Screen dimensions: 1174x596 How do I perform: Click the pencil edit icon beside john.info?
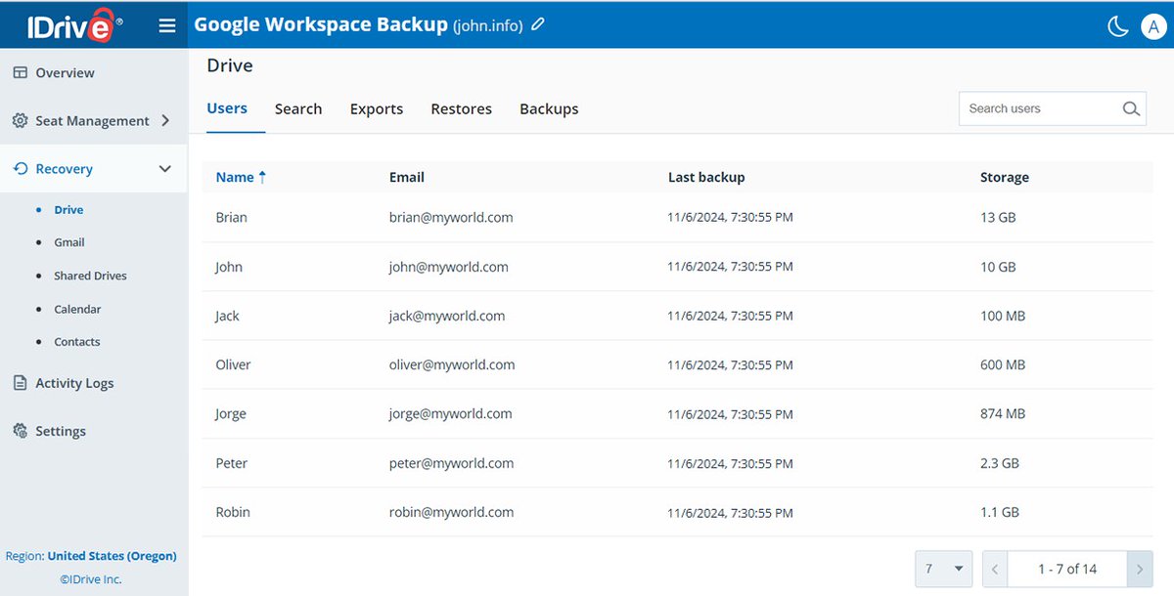pyautogui.click(x=538, y=25)
